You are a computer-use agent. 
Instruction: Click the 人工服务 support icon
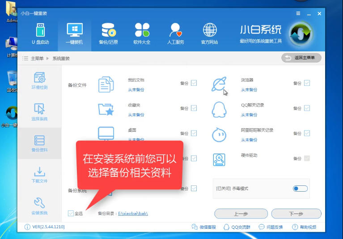[176, 34]
